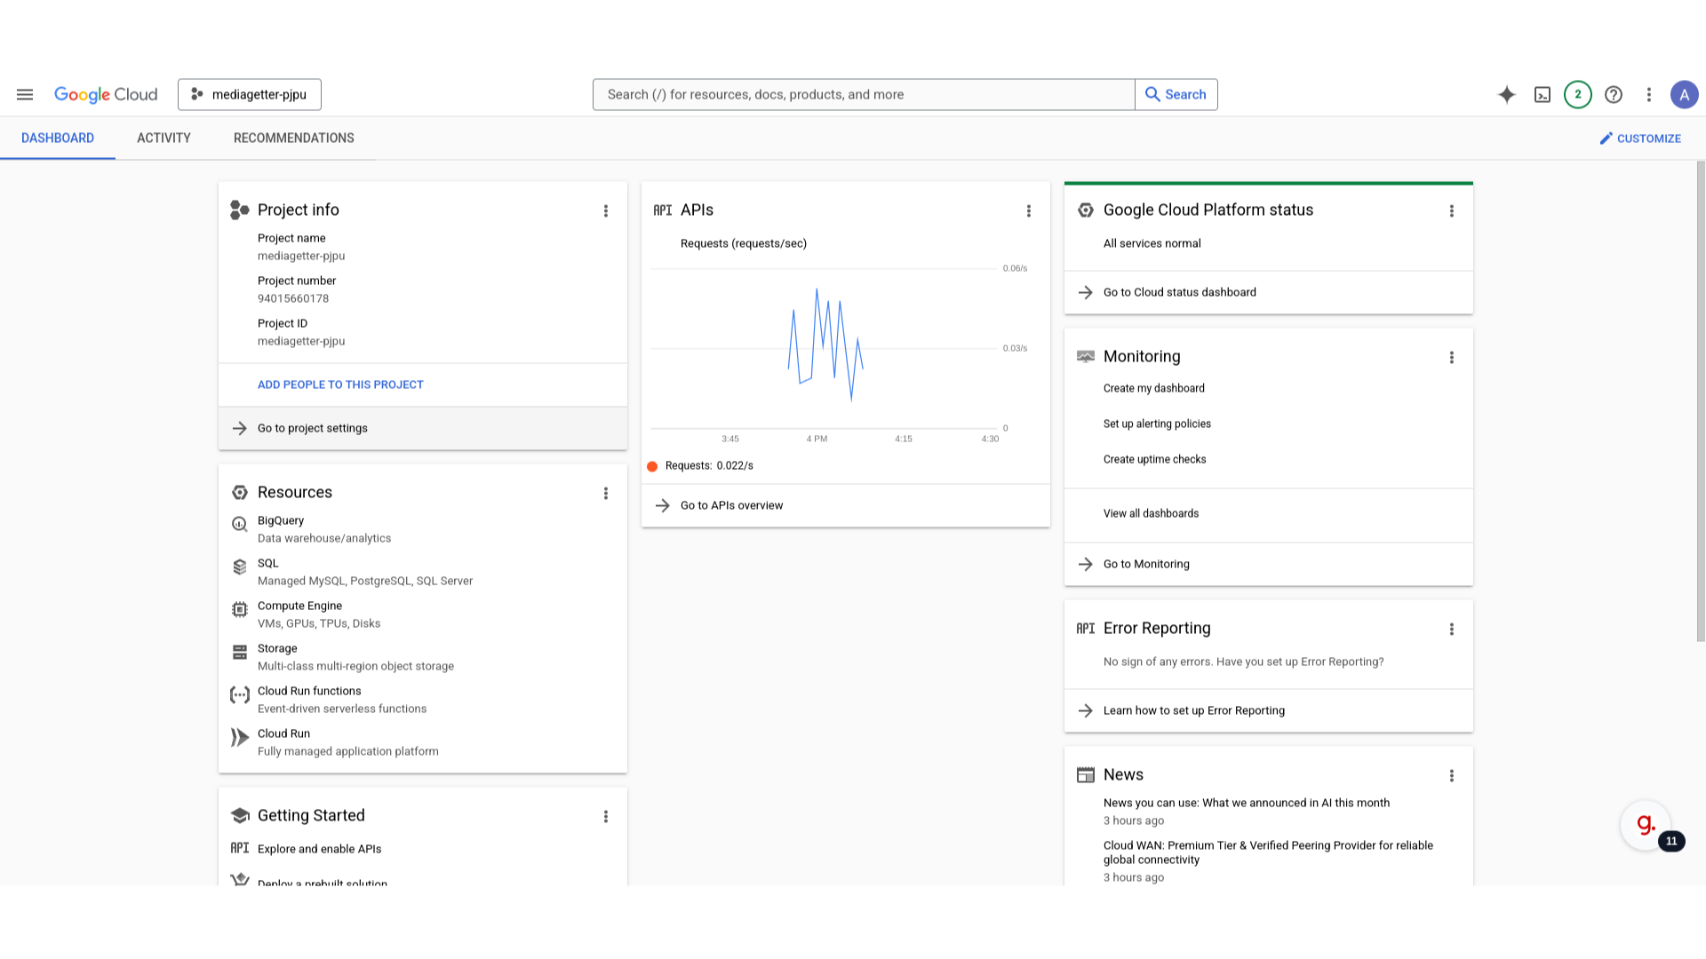Open the account avatar A
The image size is (1706, 959).
1684,94
